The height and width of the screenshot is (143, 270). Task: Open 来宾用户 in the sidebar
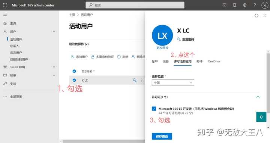click(x=16, y=53)
